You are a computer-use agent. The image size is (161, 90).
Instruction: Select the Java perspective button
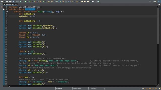point(159,1)
